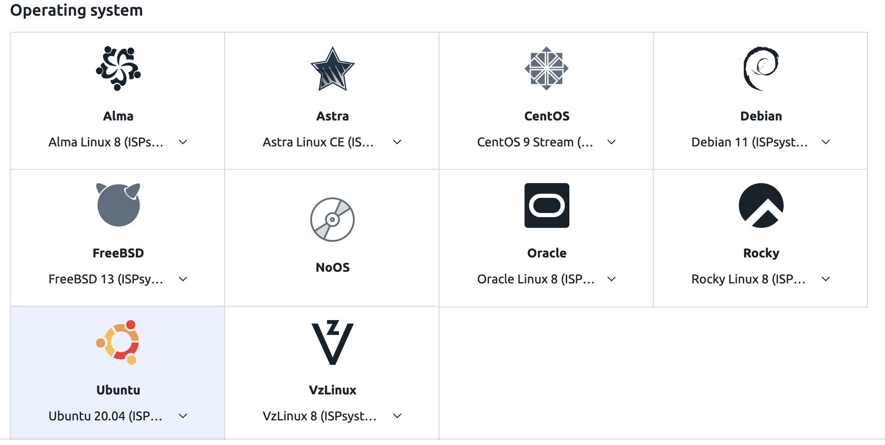Expand the CentOS 9 Stream version list
Viewport: 885px width, 445px height.
click(612, 142)
